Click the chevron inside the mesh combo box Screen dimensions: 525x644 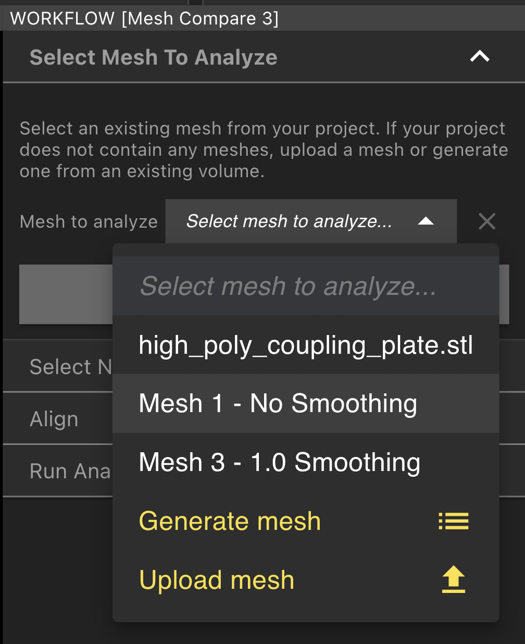click(x=426, y=221)
